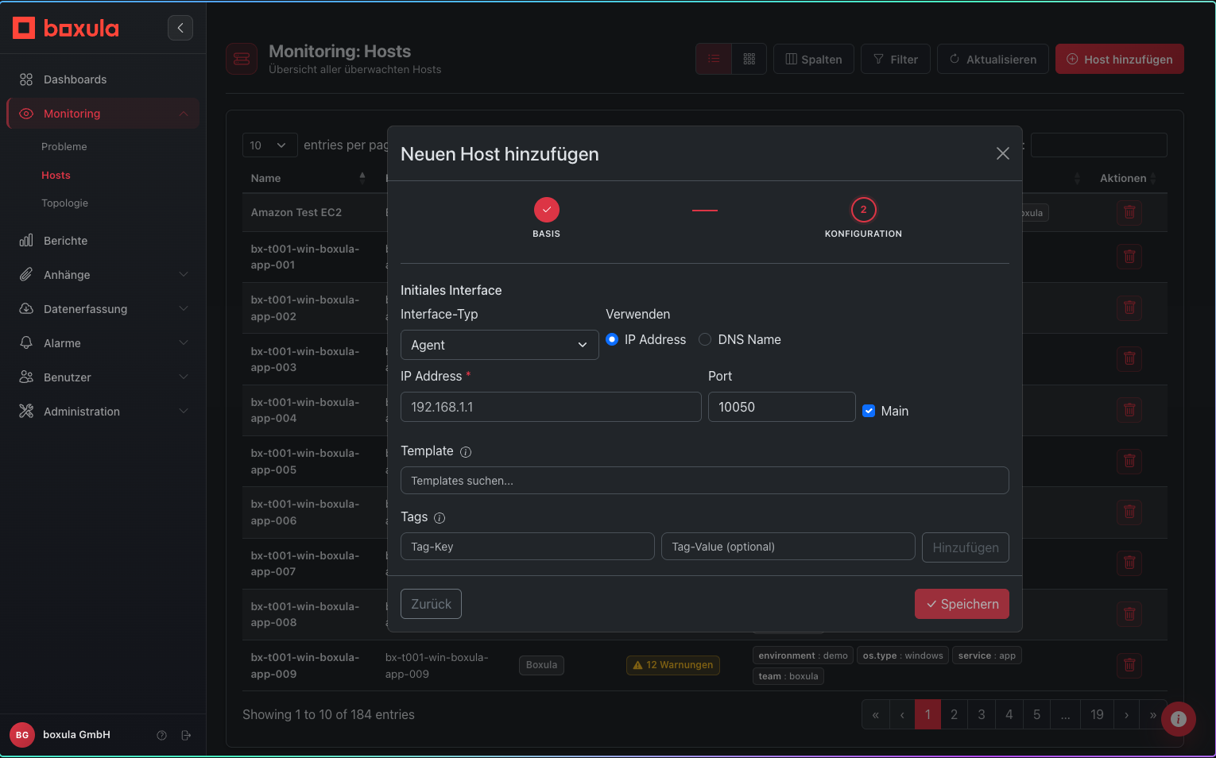Image resolution: width=1216 pixels, height=758 pixels.
Task: Click the BG user avatar
Action: [22, 735]
